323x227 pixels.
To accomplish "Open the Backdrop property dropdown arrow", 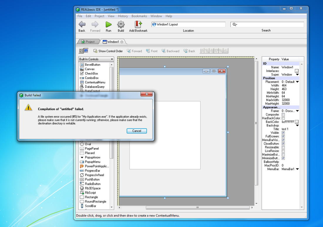I will (x=297, y=125).
